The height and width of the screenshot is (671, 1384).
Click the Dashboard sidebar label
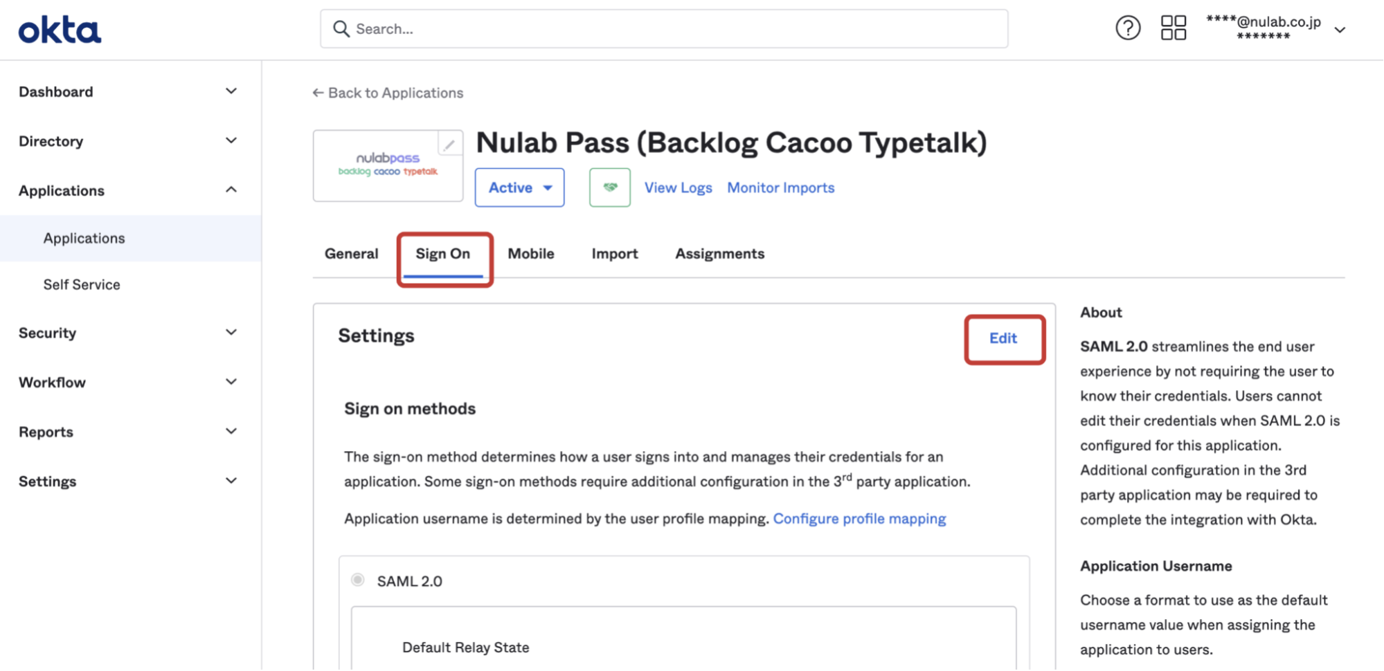(x=56, y=92)
